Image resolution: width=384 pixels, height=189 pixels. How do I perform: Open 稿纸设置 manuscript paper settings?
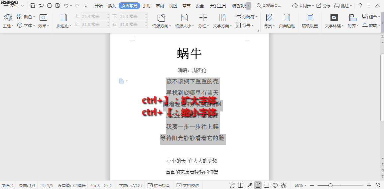tap(310, 21)
